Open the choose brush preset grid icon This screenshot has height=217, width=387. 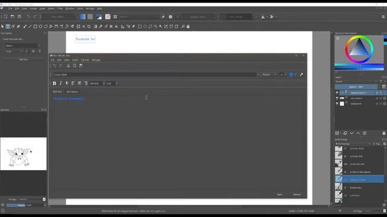click(115, 17)
